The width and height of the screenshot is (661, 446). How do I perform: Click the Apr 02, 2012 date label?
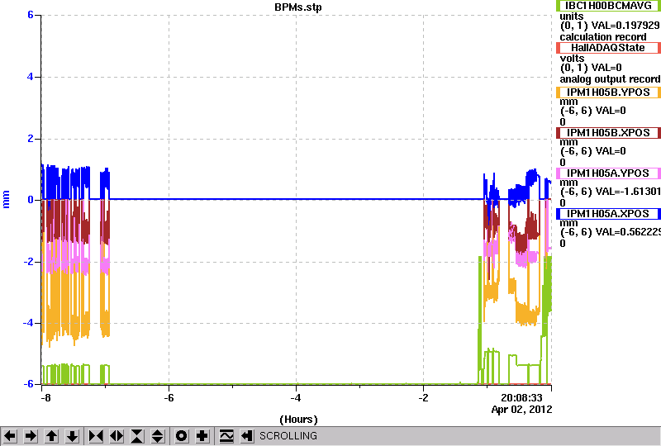(x=521, y=410)
